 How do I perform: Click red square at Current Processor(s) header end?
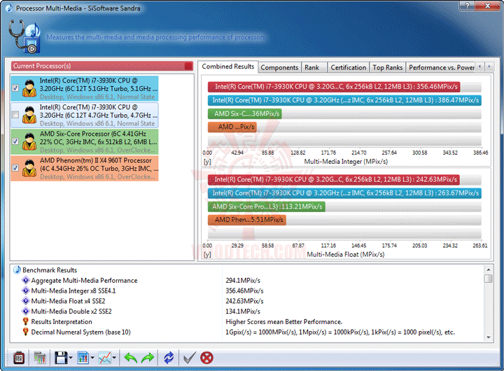pos(189,66)
